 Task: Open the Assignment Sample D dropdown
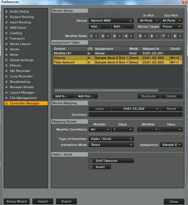tap(171, 145)
